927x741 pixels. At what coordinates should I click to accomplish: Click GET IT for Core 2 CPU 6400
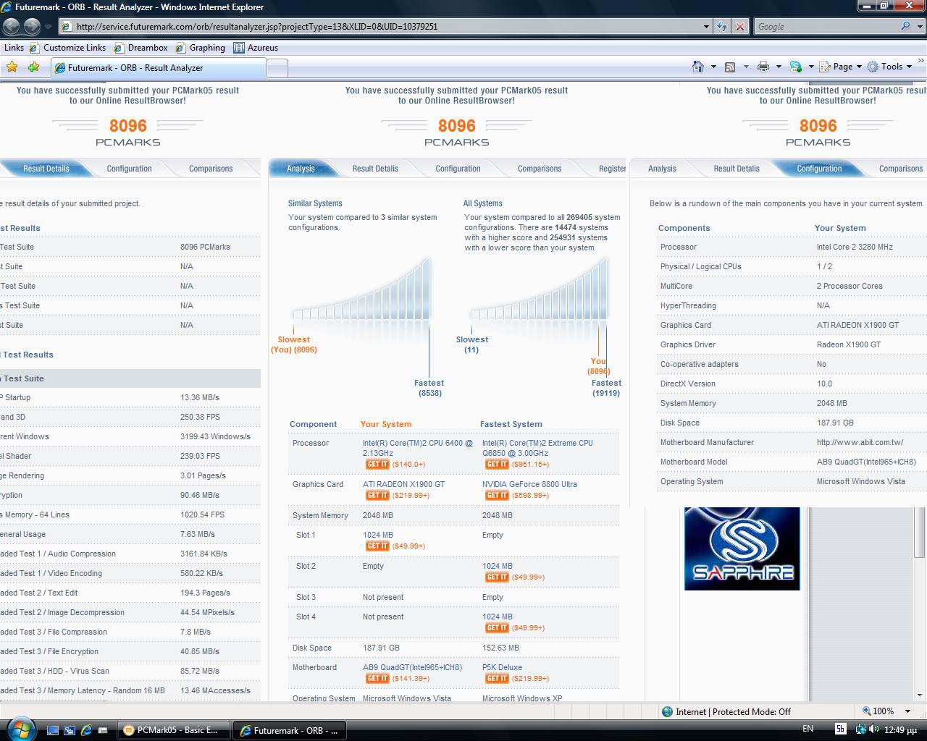pyautogui.click(x=377, y=465)
